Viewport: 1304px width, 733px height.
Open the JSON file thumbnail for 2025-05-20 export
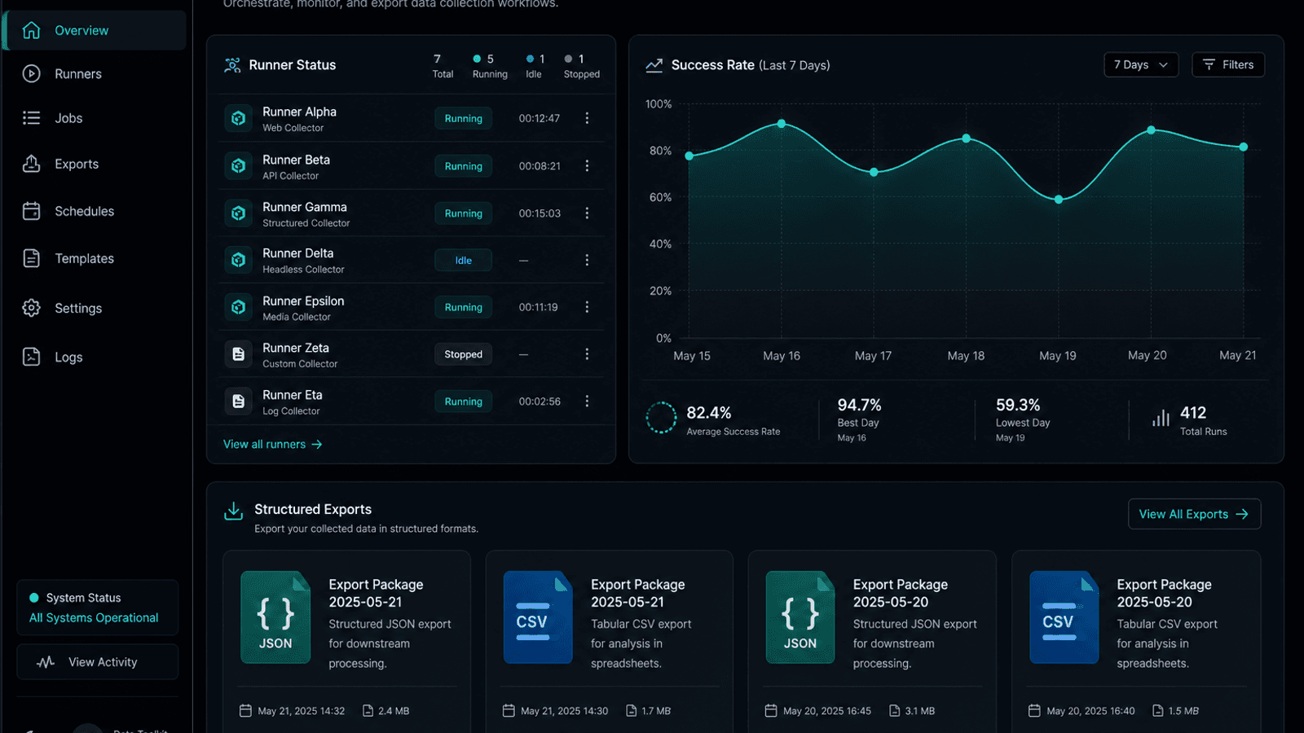(800, 617)
